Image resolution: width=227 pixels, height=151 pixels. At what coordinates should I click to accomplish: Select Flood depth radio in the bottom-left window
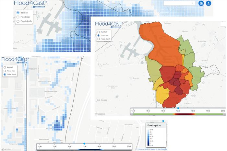pyautogui.click(x=5, y=74)
